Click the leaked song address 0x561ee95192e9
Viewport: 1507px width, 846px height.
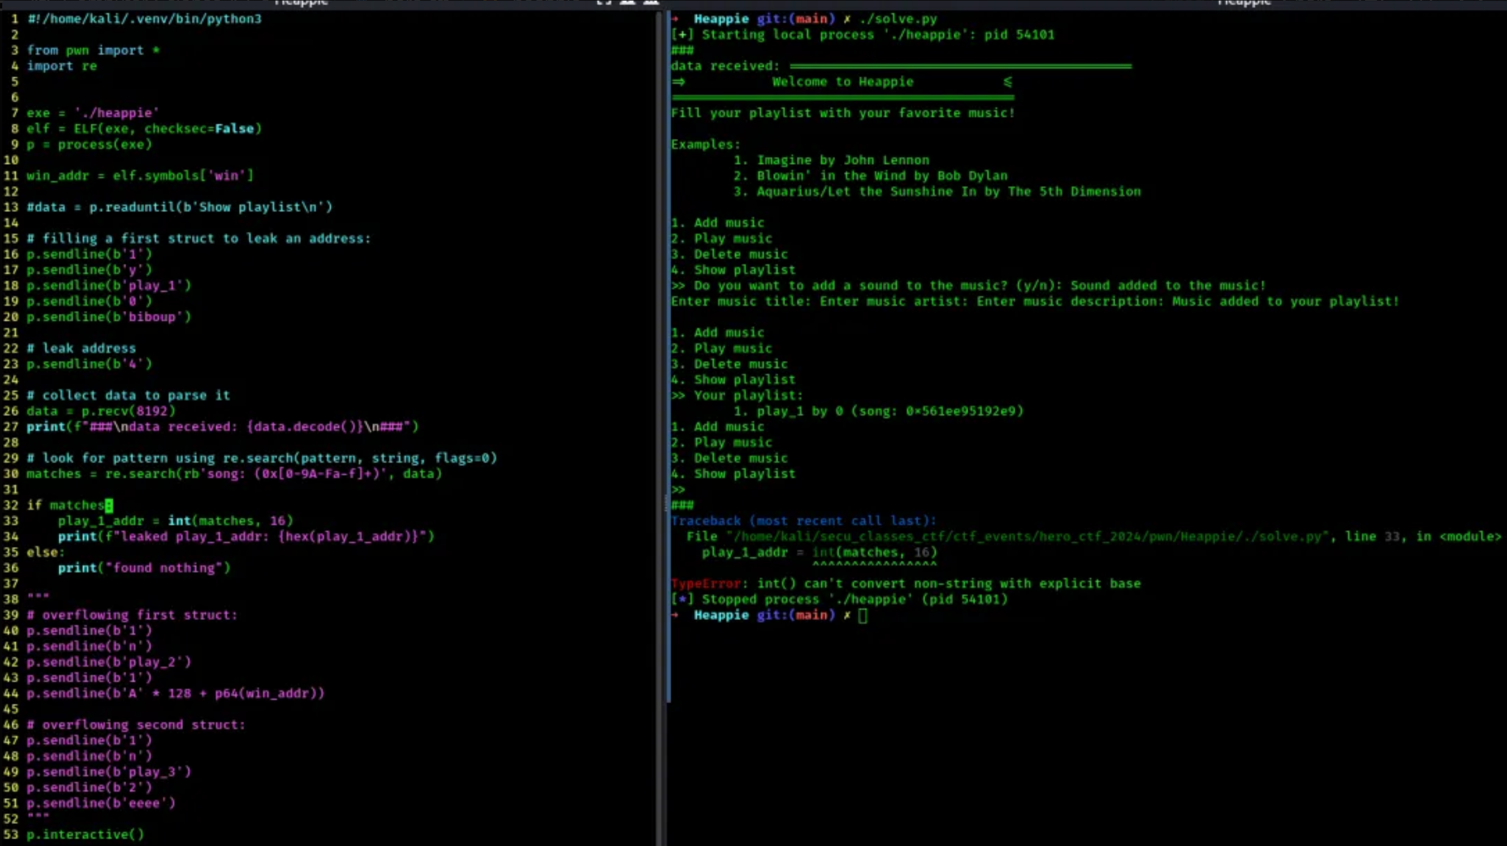click(x=963, y=411)
